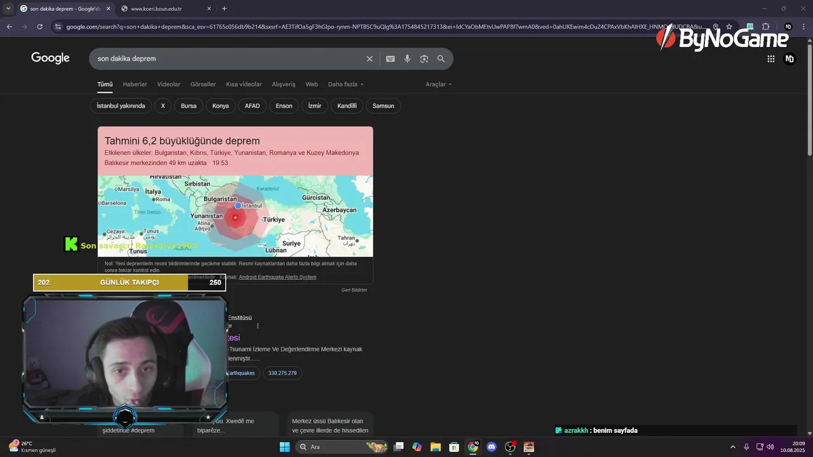The height and width of the screenshot is (457, 813).
Task: Click the Geri Bildirim feedback link
Action: (354, 290)
